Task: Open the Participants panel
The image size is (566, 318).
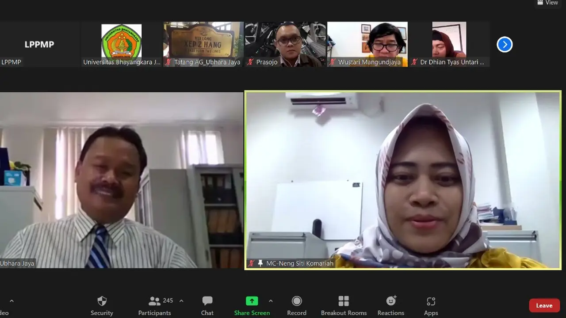Action: tap(154, 306)
